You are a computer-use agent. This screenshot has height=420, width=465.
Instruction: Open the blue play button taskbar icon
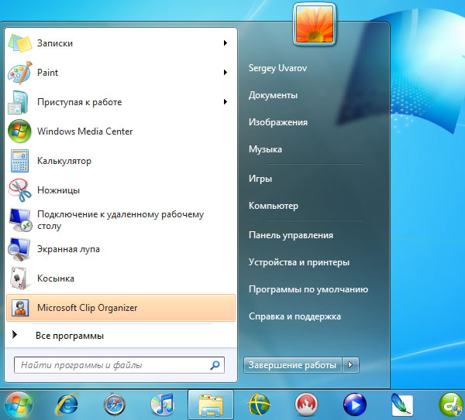pyautogui.click(x=355, y=405)
